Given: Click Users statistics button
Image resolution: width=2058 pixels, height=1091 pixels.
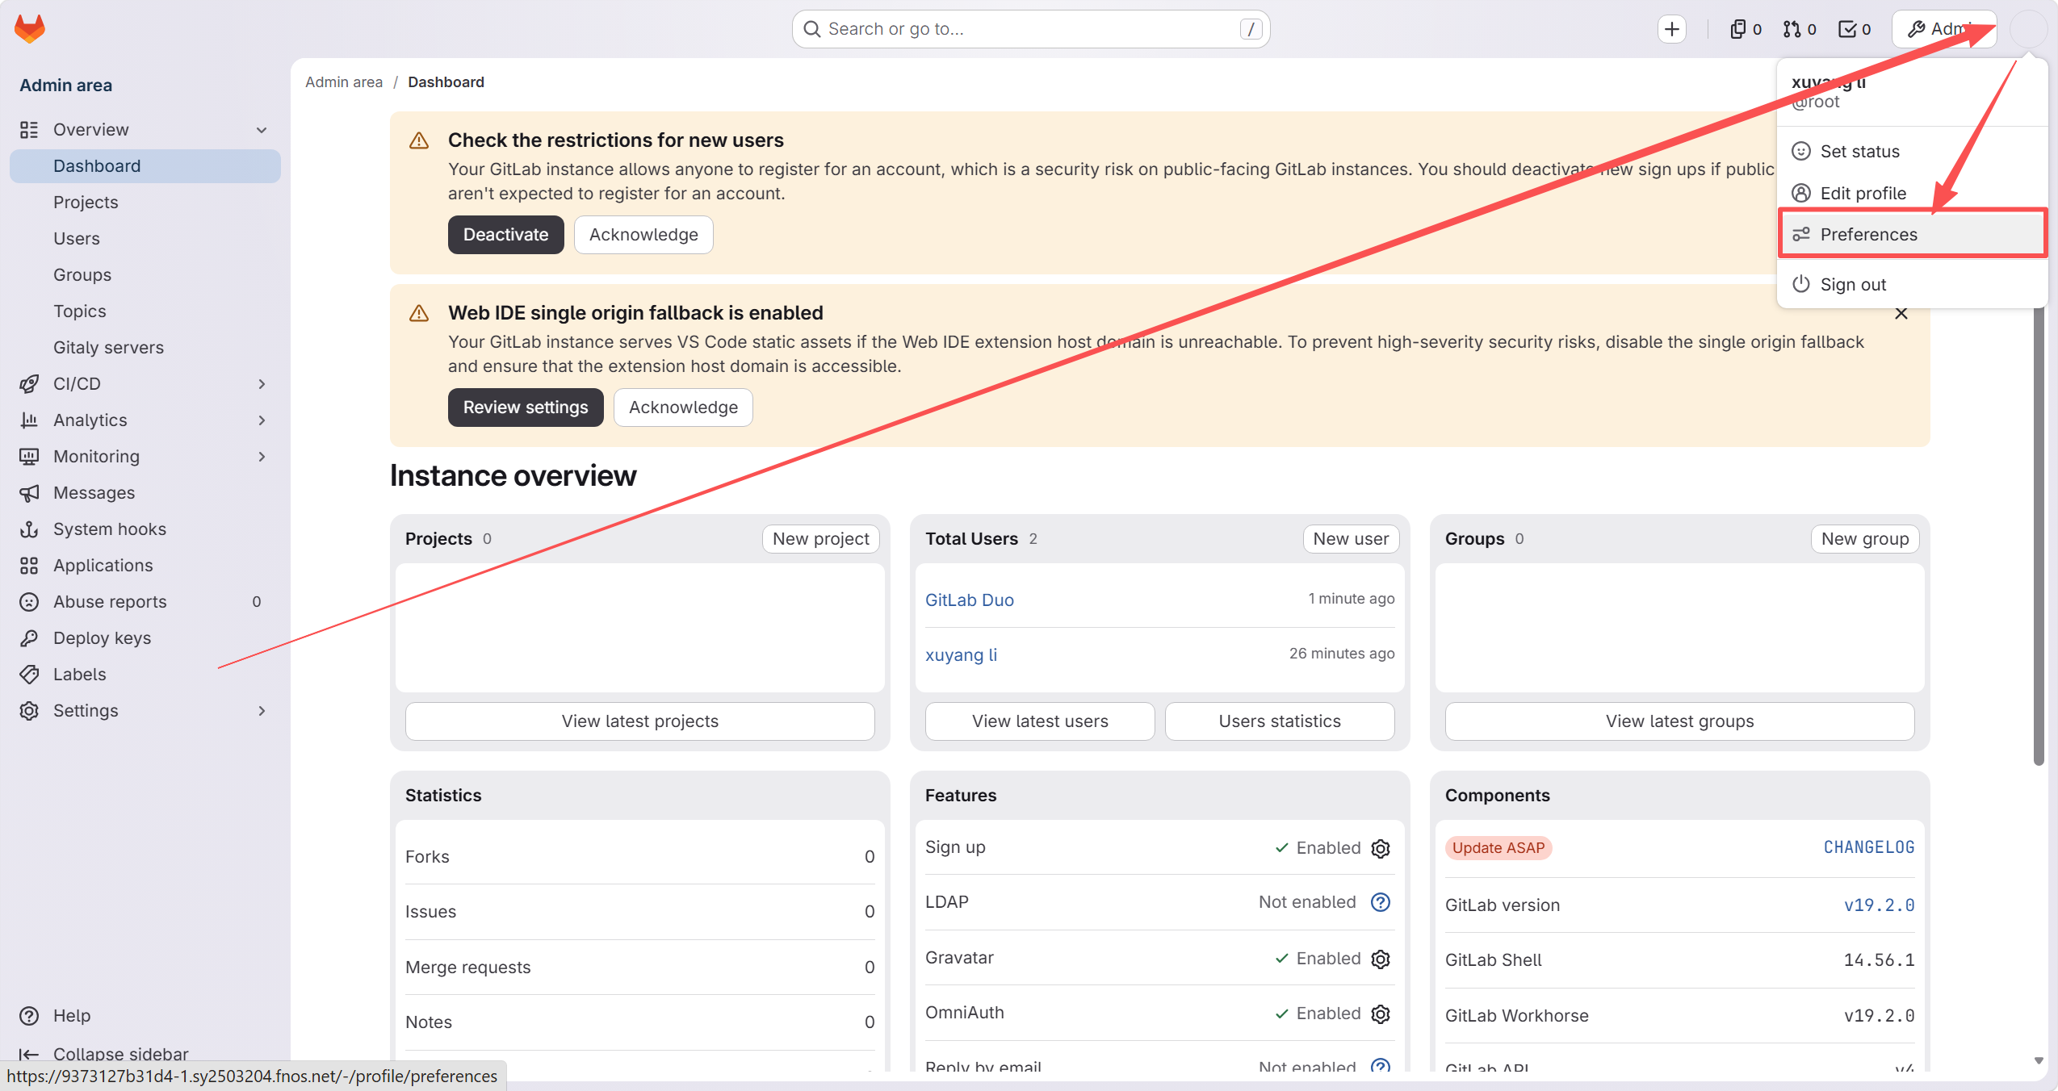Looking at the screenshot, I should coord(1280,721).
